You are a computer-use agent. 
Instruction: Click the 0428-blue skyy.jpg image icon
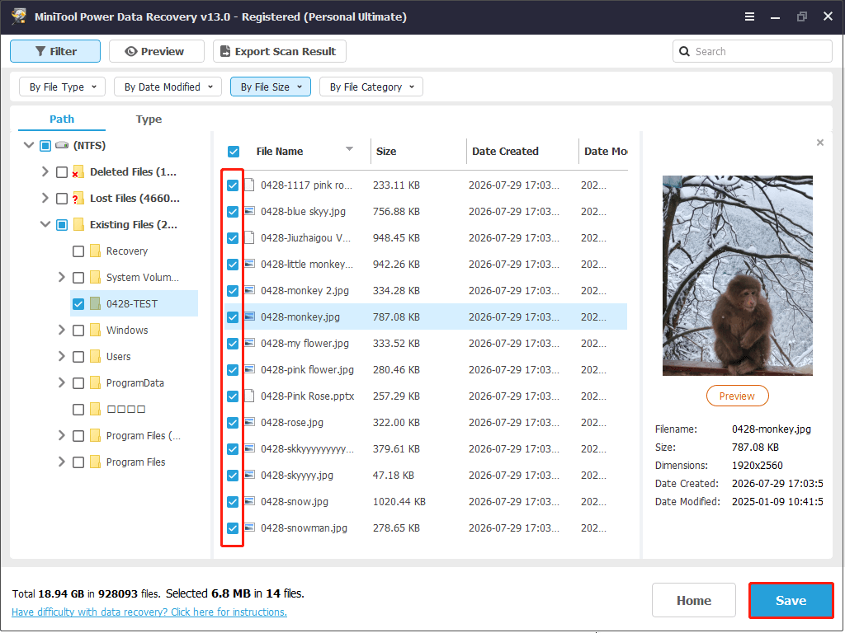[249, 211]
